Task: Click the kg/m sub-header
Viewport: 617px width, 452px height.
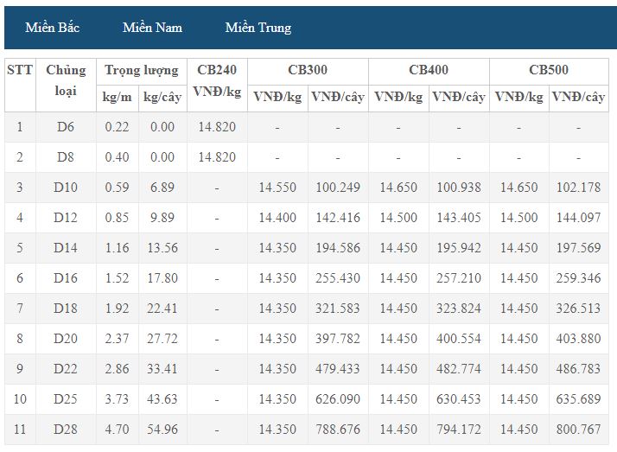Action: [117, 97]
